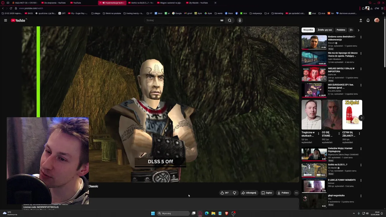Open OBS Studio from taskbar

[233, 213]
